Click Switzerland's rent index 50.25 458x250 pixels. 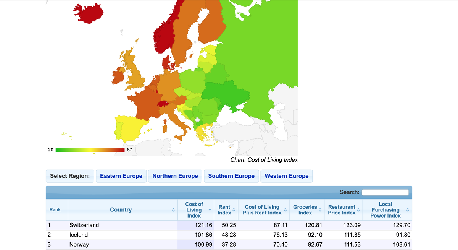click(x=229, y=225)
